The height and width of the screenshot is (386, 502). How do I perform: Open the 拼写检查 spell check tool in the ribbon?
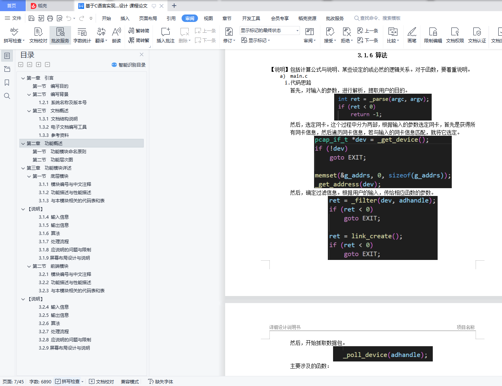point(14,35)
